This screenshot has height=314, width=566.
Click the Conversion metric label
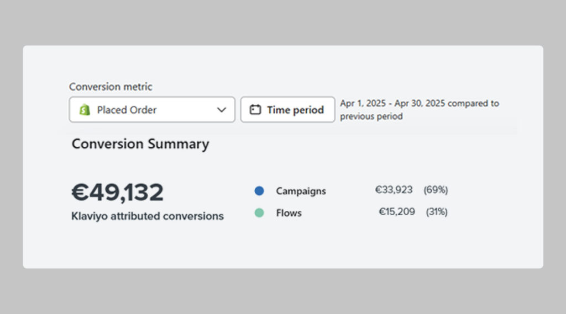111,87
